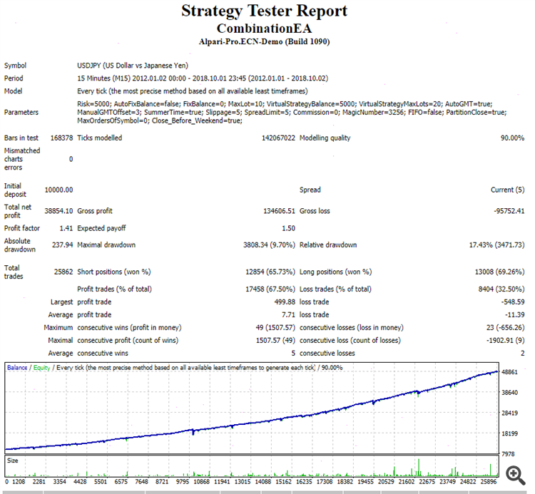Click average profit trade value 7.71
Viewport: 535px width, 494px height.
pos(288,314)
